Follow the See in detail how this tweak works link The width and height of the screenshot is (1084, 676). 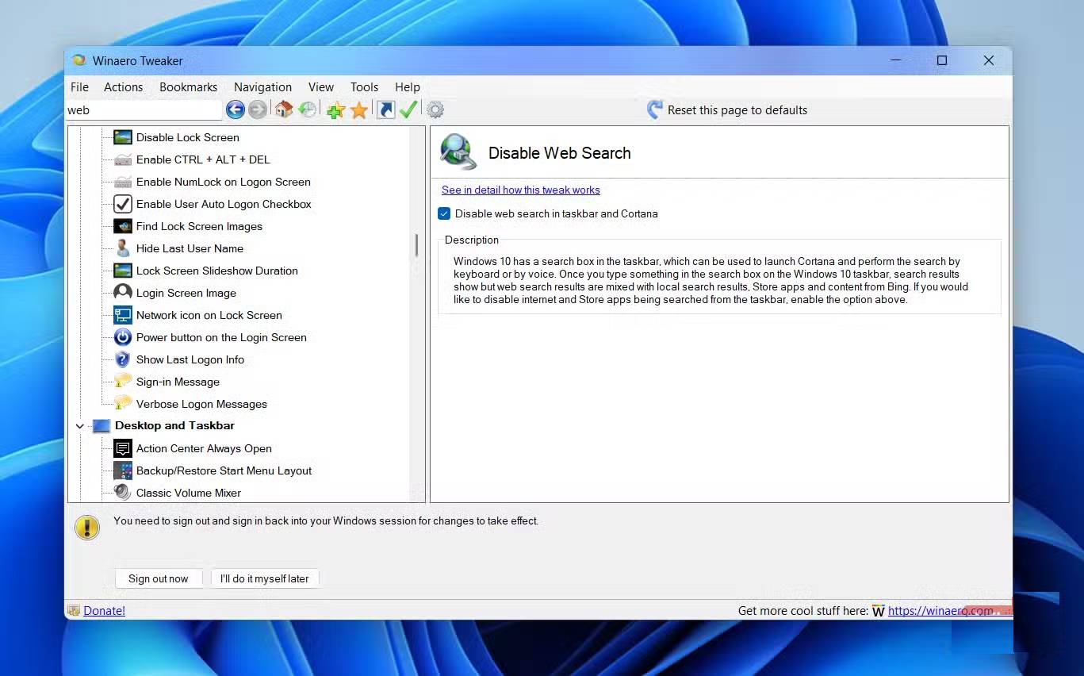click(520, 190)
